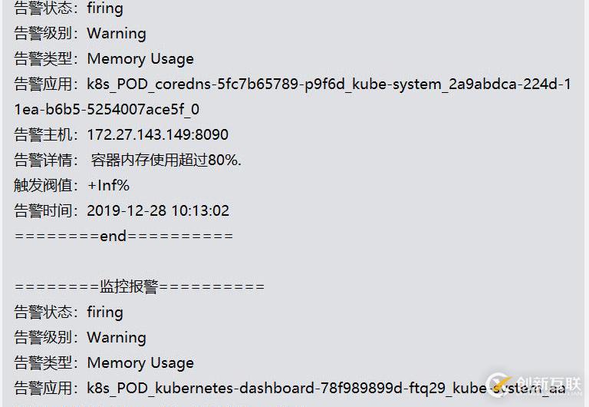
Task: Click firing status above the end separator
Action: coord(105,8)
